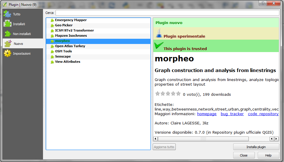Select the Geo Picker plugin
The image size is (284, 162).
click(x=98, y=25)
